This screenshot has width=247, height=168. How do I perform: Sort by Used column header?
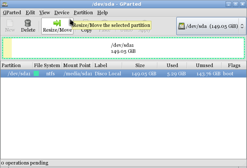172,65
